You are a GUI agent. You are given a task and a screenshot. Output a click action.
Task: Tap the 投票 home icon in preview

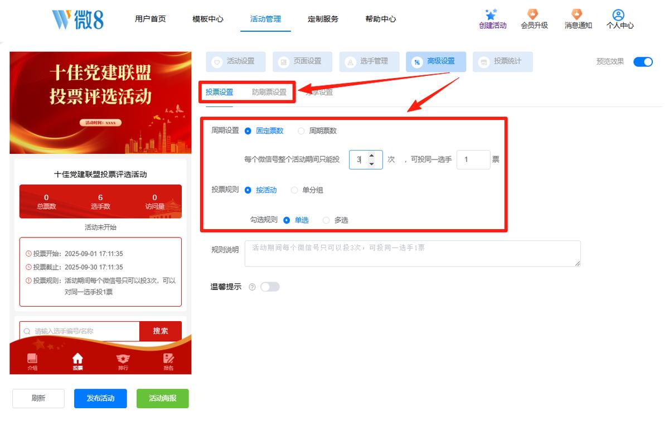tap(77, 359)
